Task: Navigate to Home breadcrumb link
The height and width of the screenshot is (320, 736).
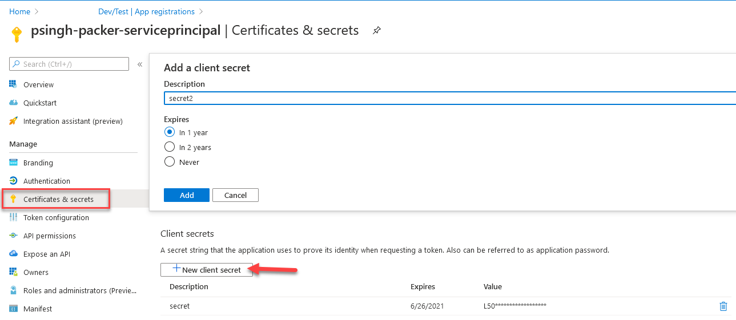Action: coord(19,11)
